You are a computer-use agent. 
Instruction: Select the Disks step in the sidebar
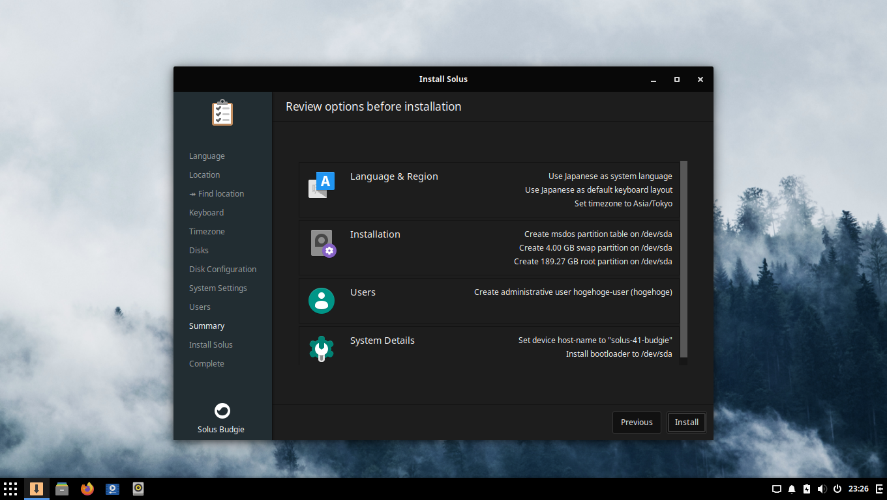tap(199, 251)
